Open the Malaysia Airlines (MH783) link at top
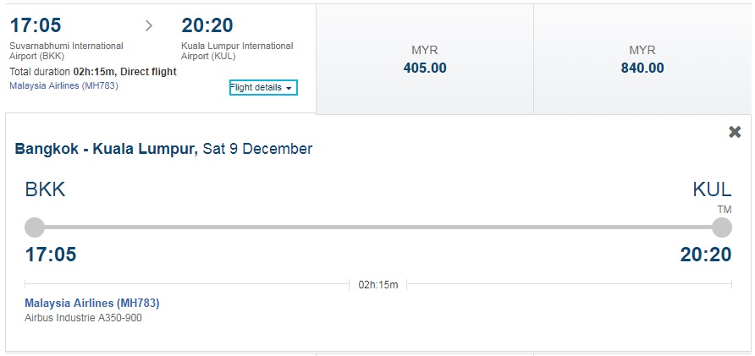The height and width of the screenshot is (356, 755). point(63,85)
